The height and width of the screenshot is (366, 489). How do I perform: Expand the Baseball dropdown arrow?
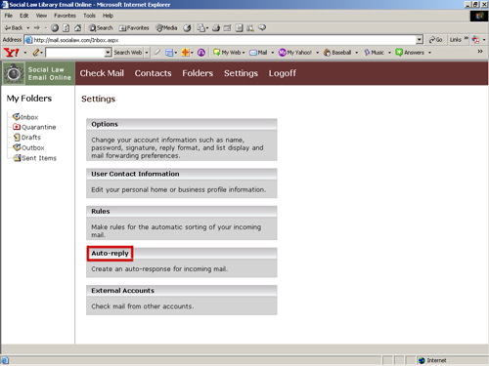click(x=356, y=53)
